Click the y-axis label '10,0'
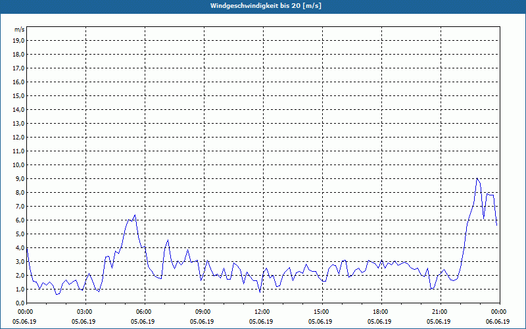The height and width of the screenshot is (329, 526). (x=18, y=165)
